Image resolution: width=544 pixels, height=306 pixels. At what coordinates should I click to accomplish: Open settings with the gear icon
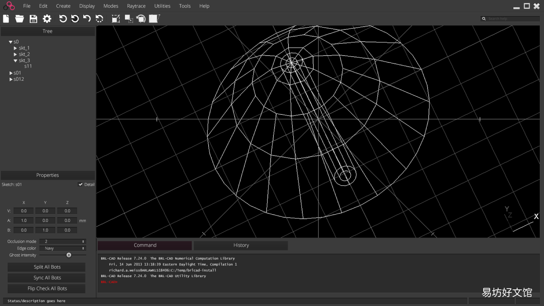[x=47, y=19]
